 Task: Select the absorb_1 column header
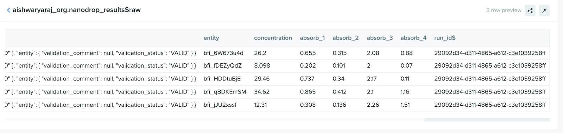pos(312,38)
